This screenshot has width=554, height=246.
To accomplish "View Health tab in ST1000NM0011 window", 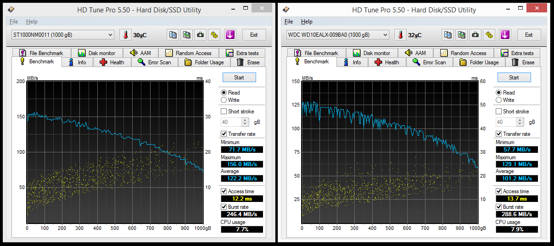I will [112, 62].
